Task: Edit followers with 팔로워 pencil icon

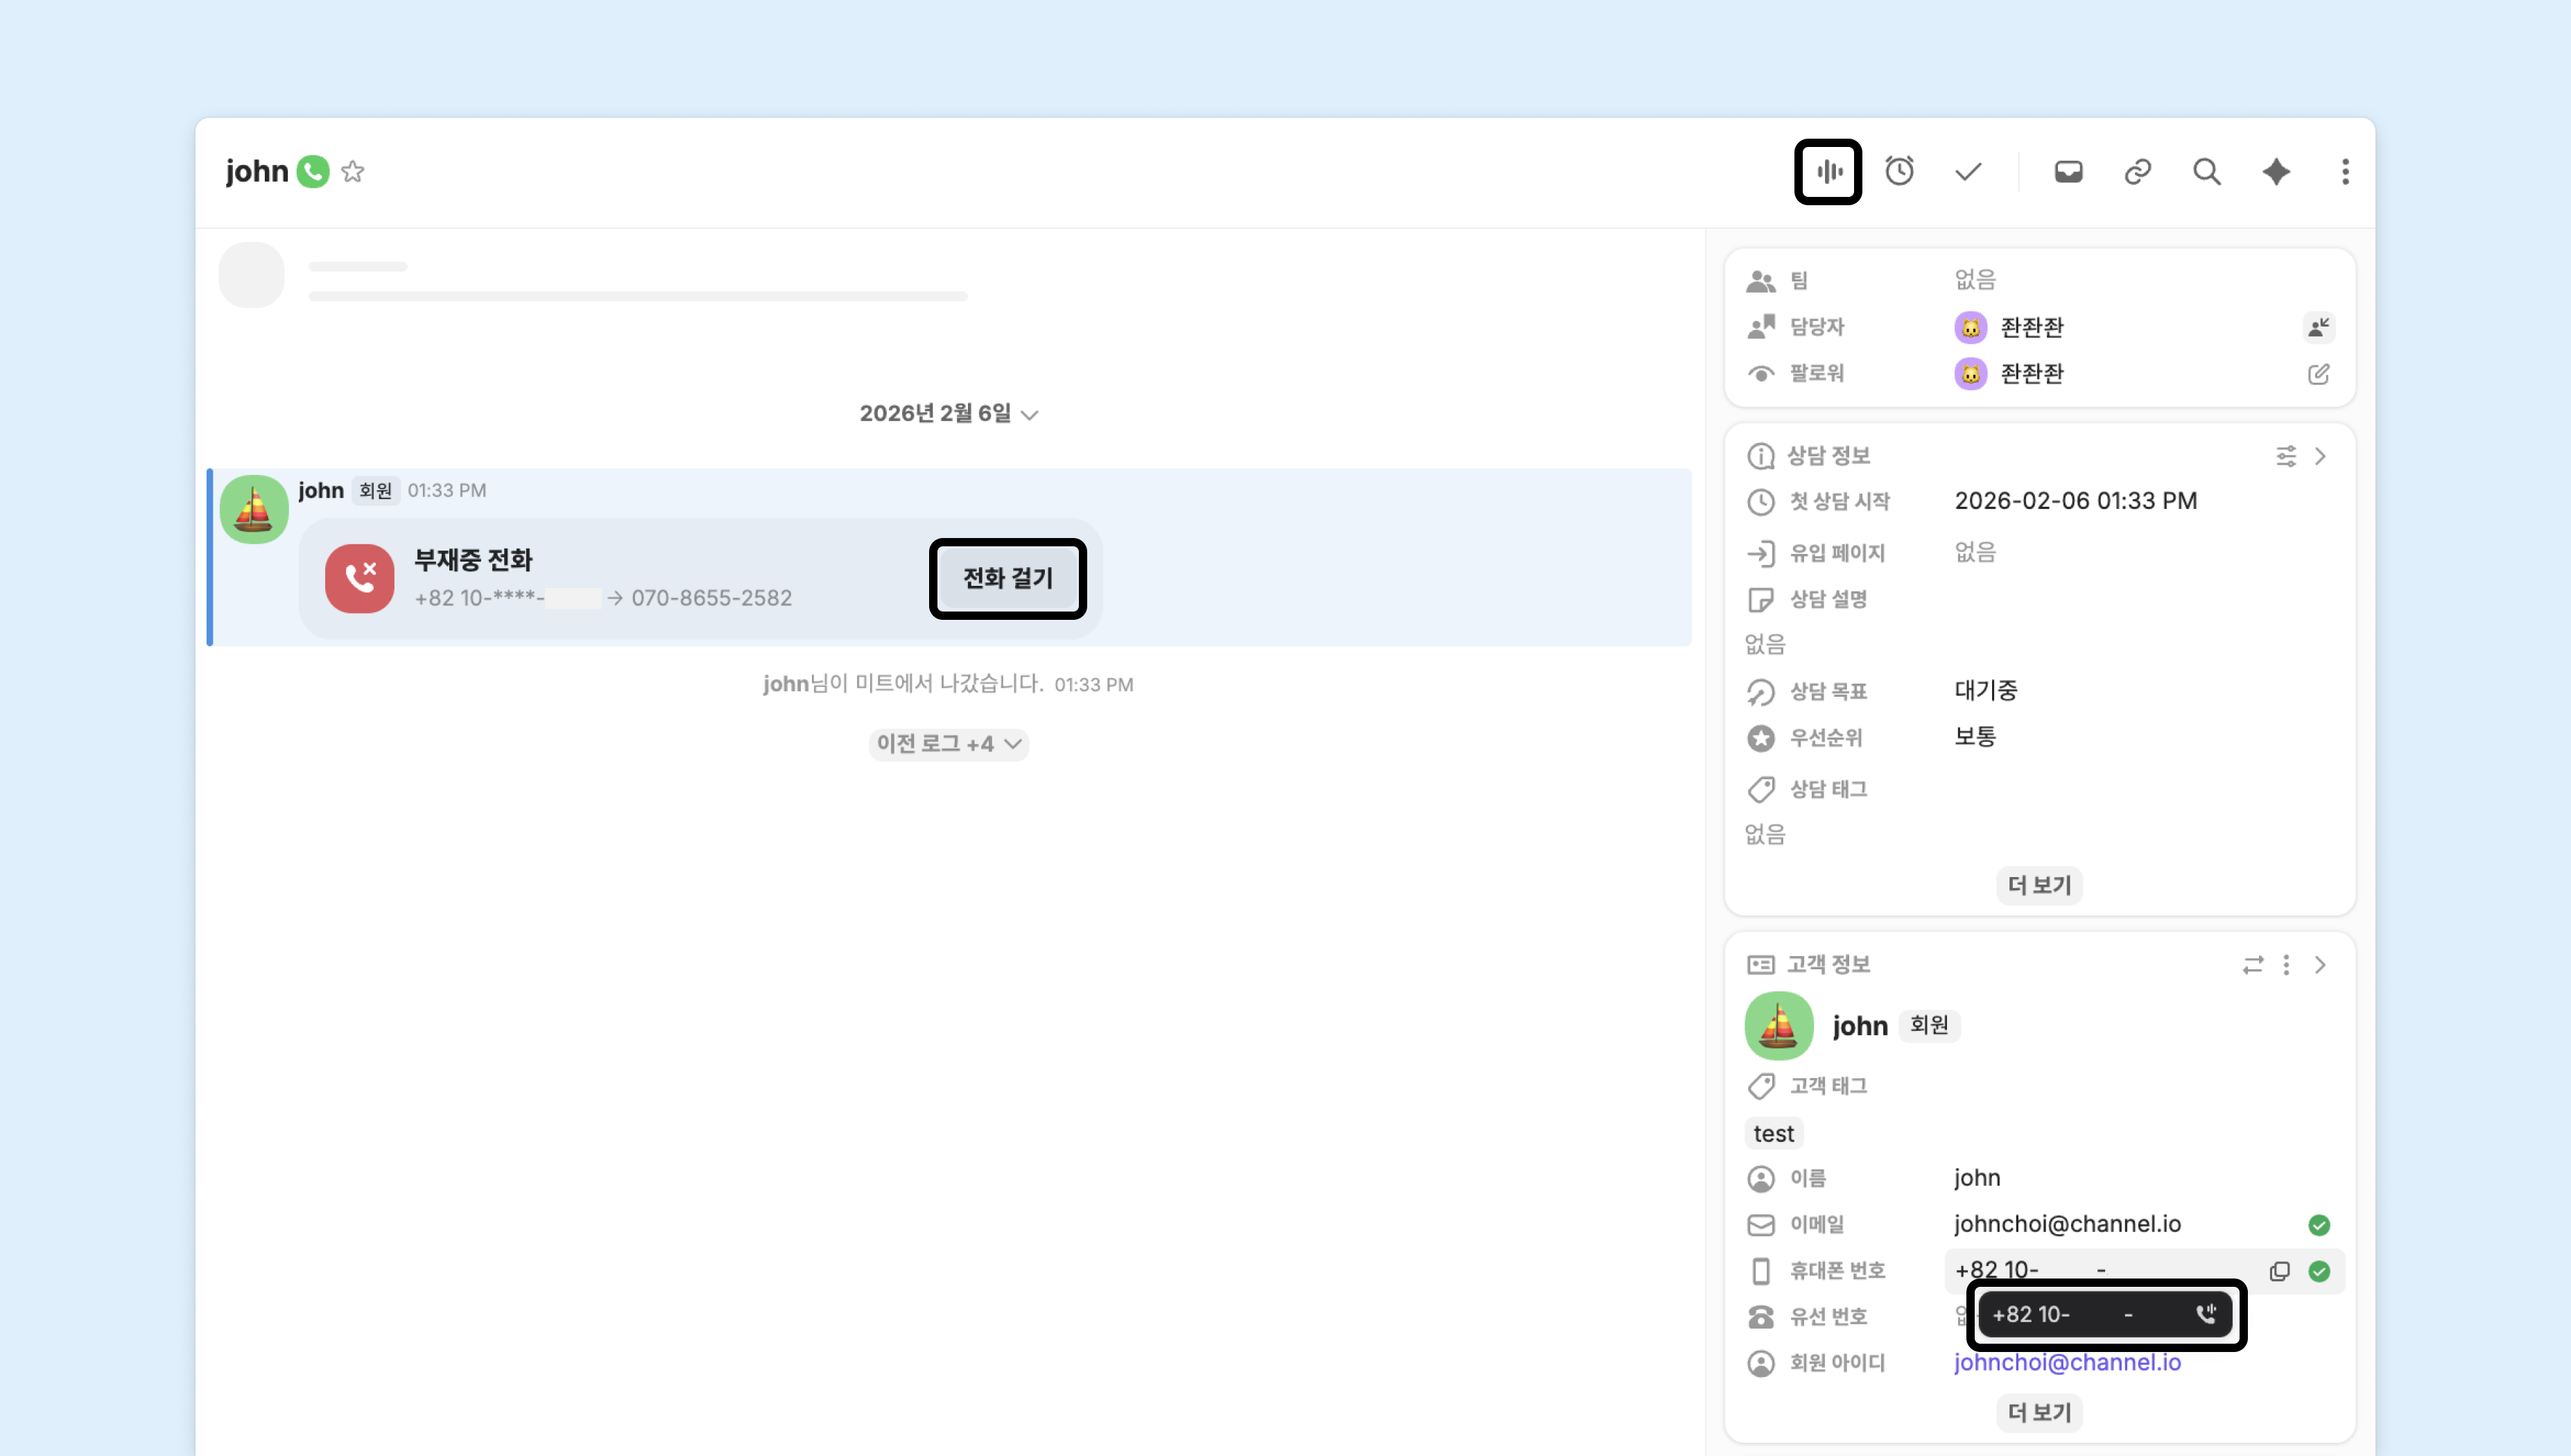Action: (2318, 374)
